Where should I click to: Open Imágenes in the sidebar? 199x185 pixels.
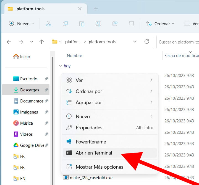tap(25, 112)
